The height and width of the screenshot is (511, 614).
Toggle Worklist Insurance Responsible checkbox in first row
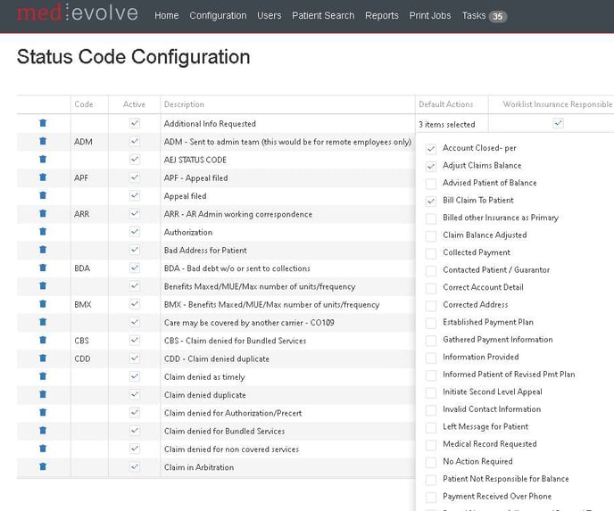(558, 123)
